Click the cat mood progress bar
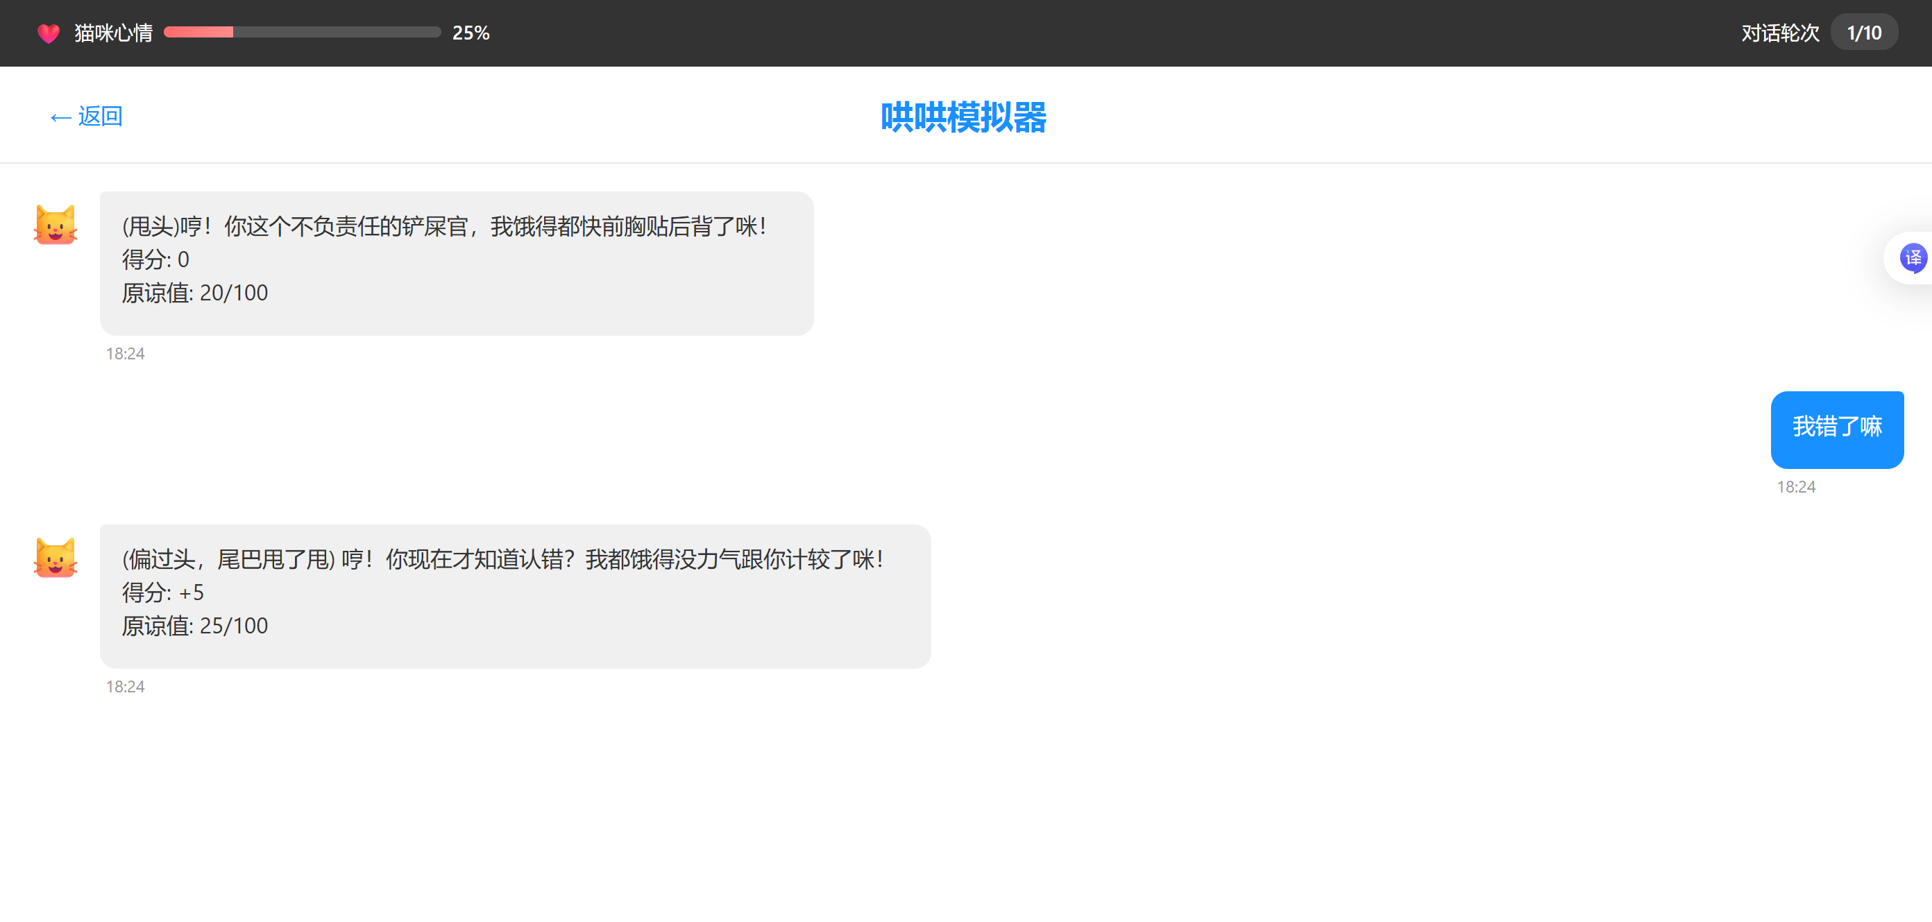1932x922 pixels. (x=301, y=32)
